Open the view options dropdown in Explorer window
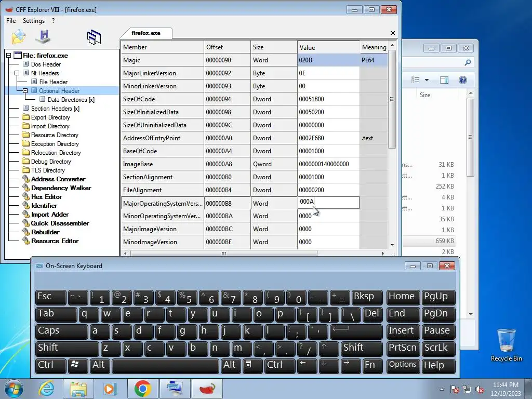 427,80
